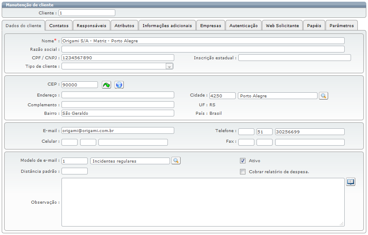Screen dimensions: 368x235
Task: Click Telefone number field 30256699
Action: [x=310, y=132]
